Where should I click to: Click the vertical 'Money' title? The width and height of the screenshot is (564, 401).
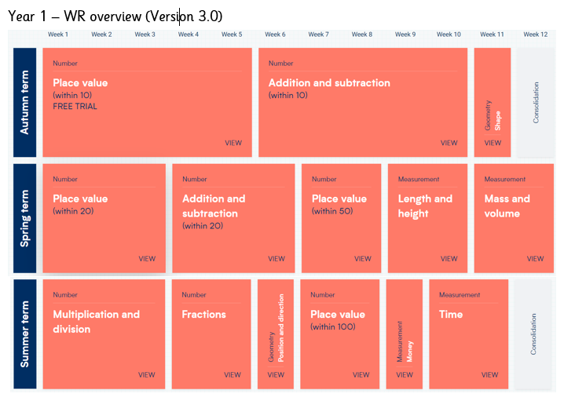coord(409,351)
